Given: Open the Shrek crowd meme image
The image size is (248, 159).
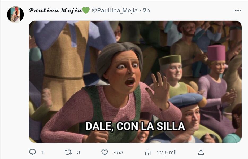Looking at the screenshot, I should [x=135, y=82].
